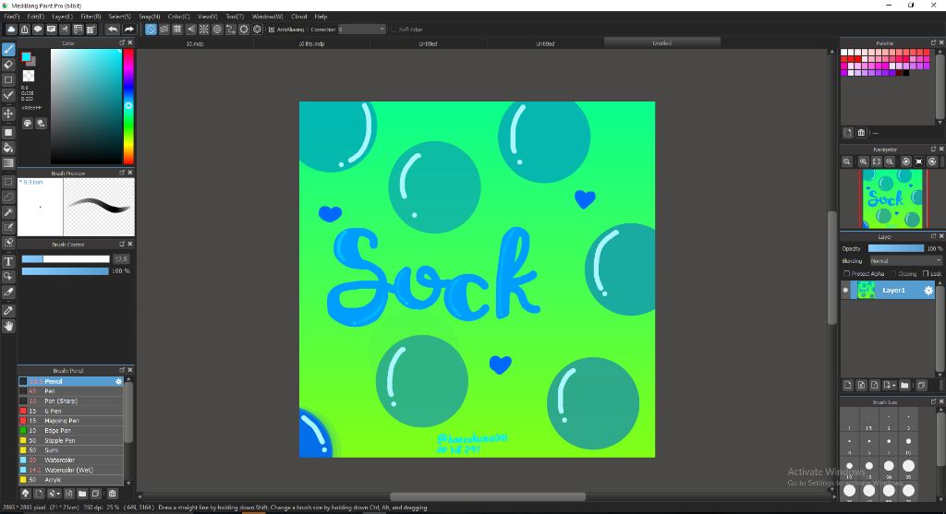Select the Lasso tool

point(8,197)
